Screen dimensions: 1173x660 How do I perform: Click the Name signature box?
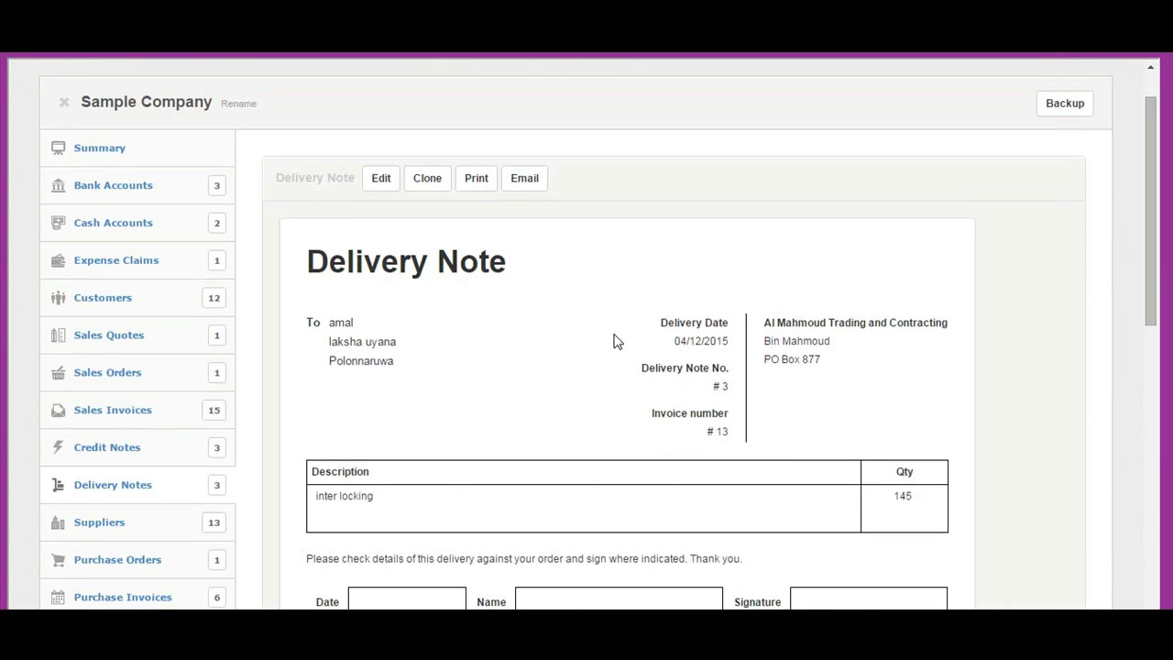(619, 599)
